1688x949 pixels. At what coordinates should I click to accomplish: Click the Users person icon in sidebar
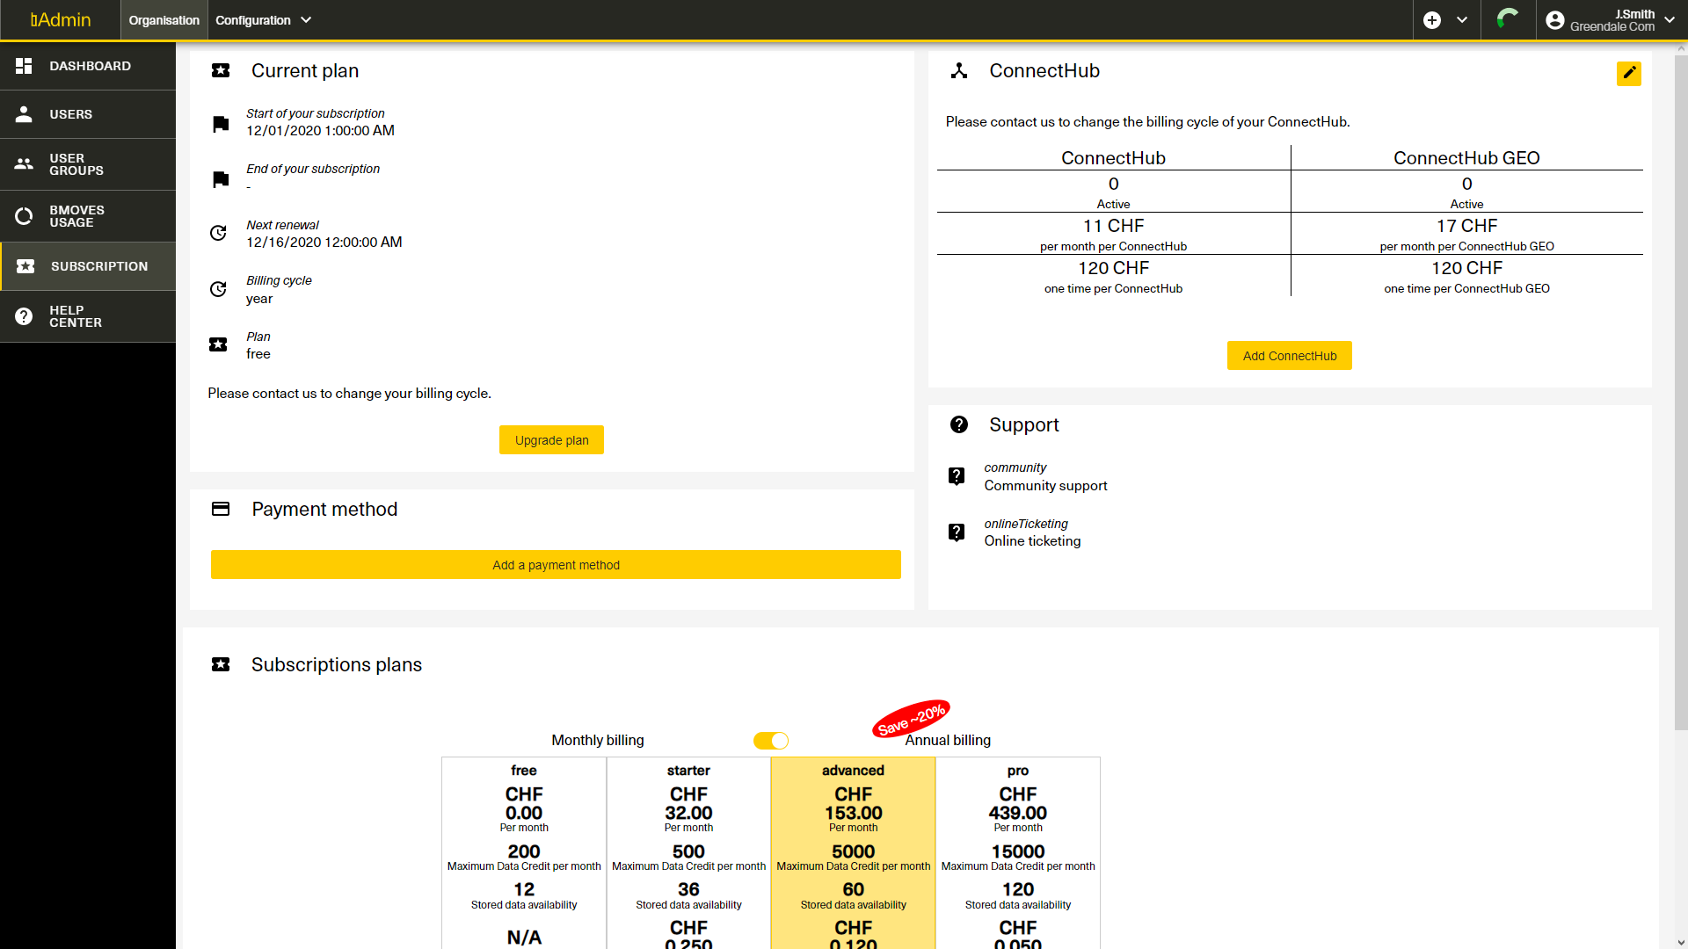tap(24, 114)
